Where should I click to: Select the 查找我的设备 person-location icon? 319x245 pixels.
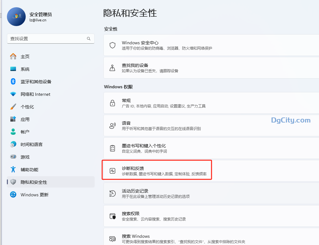click(112, 68)
